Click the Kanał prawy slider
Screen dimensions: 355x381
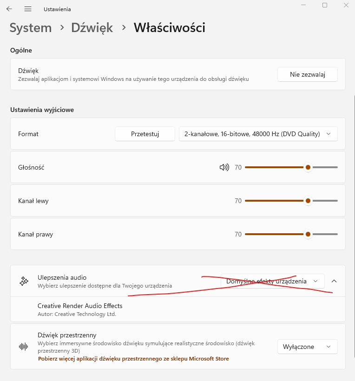[x=291, y=234]
